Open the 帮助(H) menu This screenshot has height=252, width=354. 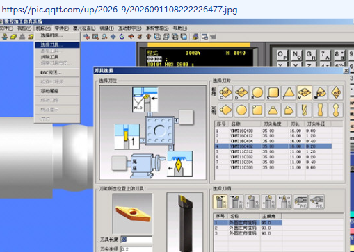tap(180, 28)
